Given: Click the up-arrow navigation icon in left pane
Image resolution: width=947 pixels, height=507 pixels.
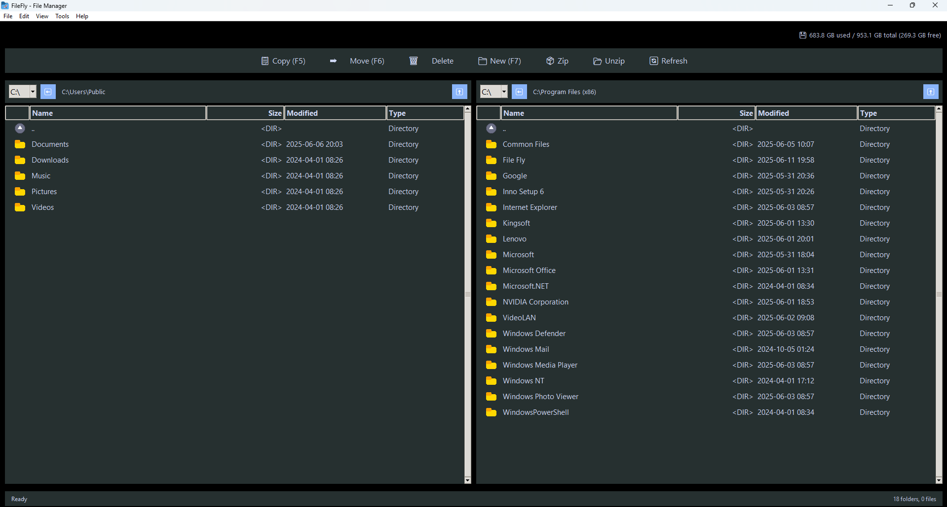Looking at the screenshot, I should point(459,92).
